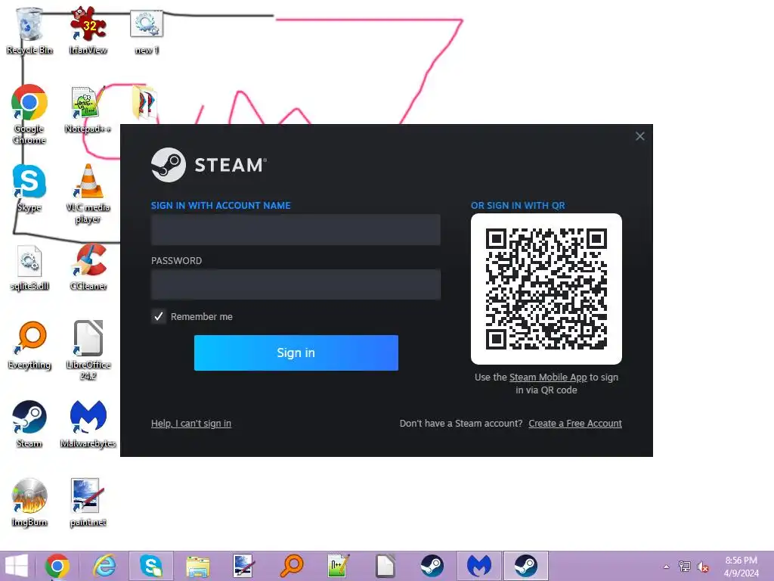Open Notepad++ desktop shortcut
Image resolution: width=774 pixels, height=581 pixels.
(x=88, y=109)
